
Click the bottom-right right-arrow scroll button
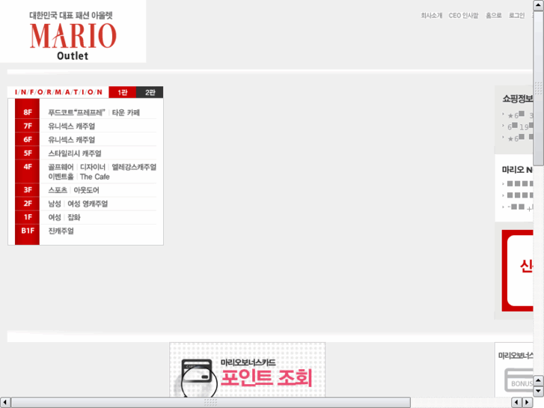pos(528,403)
